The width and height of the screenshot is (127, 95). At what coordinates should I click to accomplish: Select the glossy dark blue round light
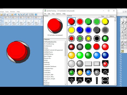click(105, 55)
